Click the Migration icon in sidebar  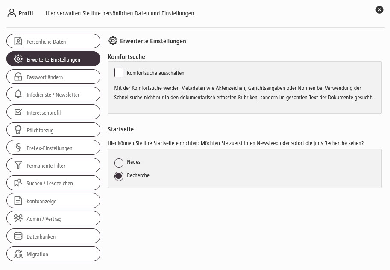tap(18, 254)
